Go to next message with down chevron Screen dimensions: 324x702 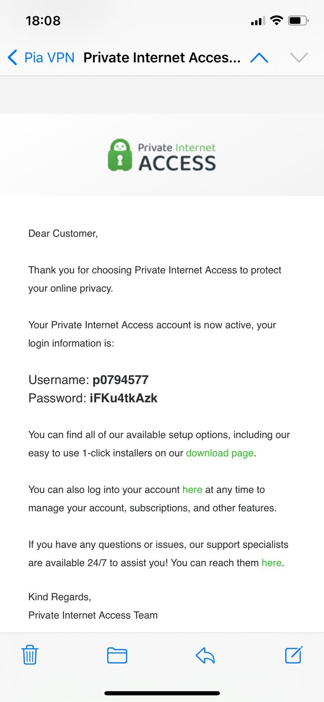coord(299,58)
